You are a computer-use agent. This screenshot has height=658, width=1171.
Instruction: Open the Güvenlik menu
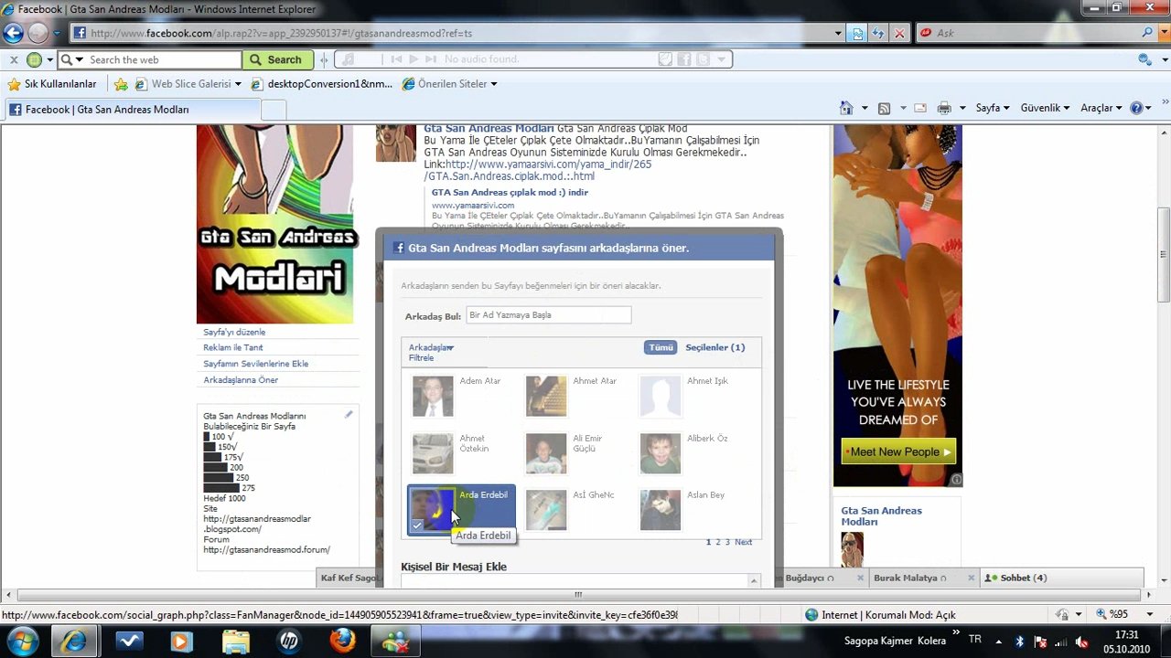(x=1045, y=108)
